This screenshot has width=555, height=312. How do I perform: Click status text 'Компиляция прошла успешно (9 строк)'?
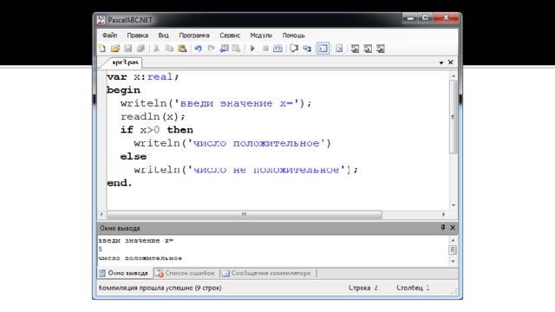(160, 288)
